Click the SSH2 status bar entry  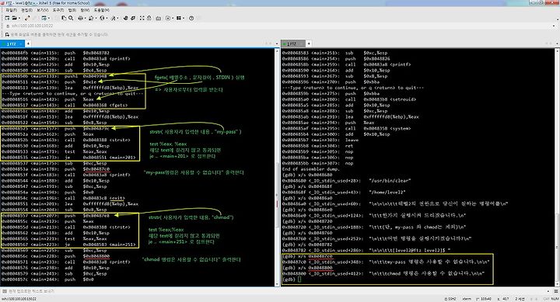coord(450,299)
